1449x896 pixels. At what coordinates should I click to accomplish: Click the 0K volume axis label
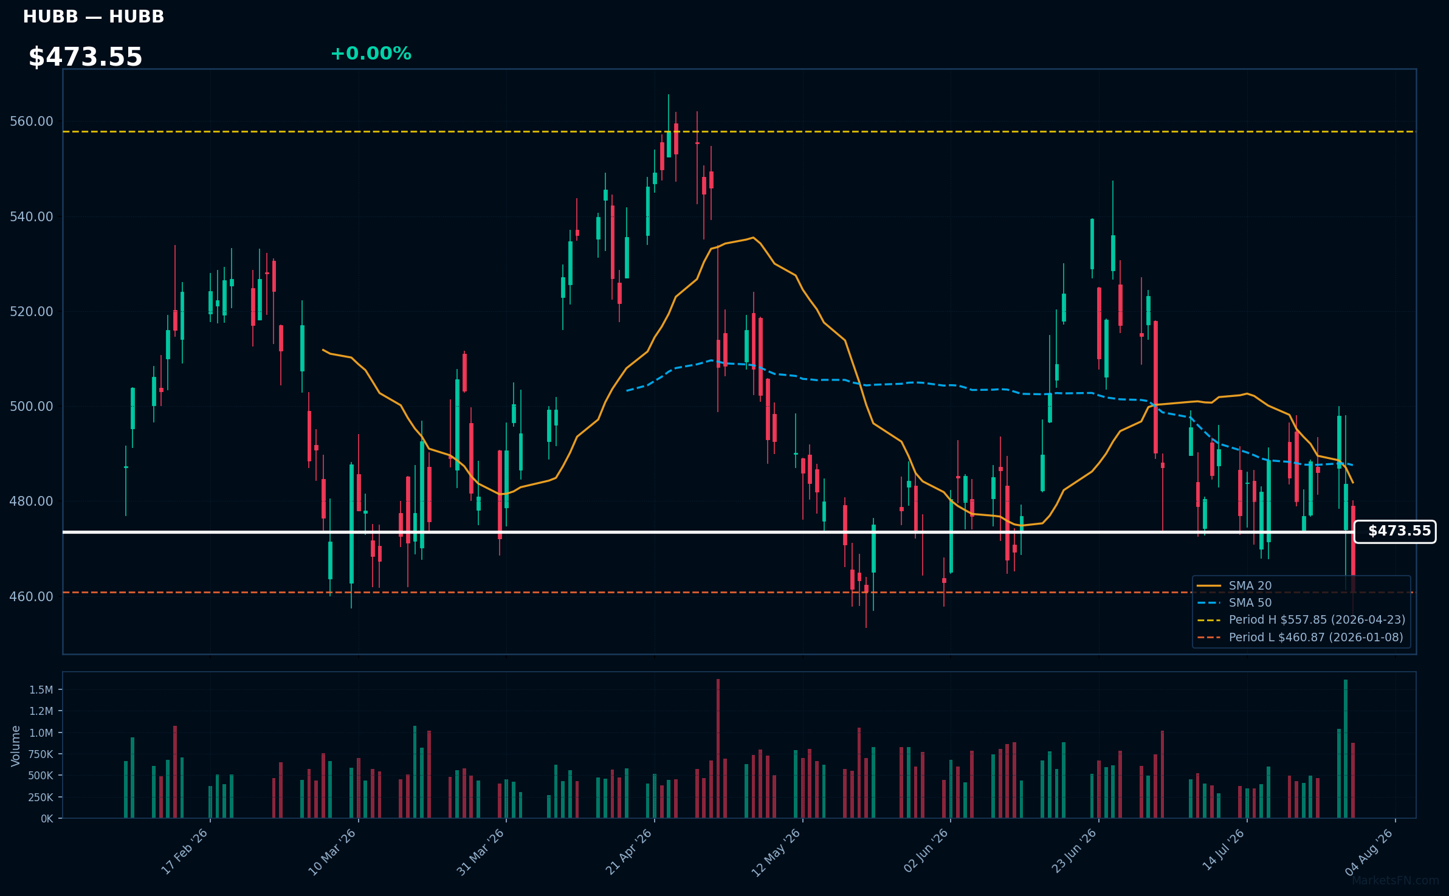[47, 819]
